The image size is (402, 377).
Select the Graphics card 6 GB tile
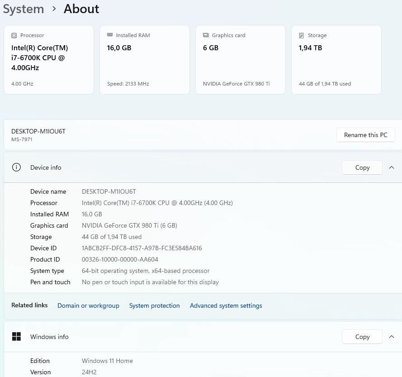tap(241, 60)
